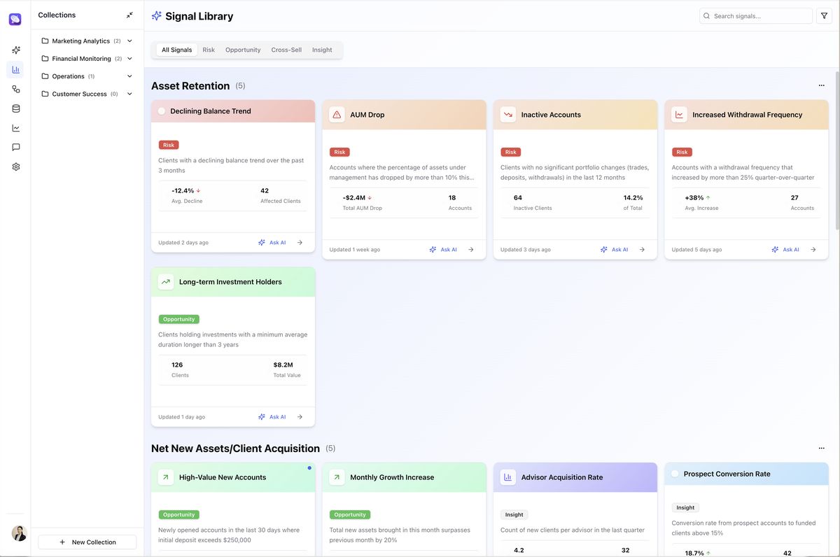Open the Financial Monitoring folder
The image size is (840, 557).
click(x=81, y=59)
